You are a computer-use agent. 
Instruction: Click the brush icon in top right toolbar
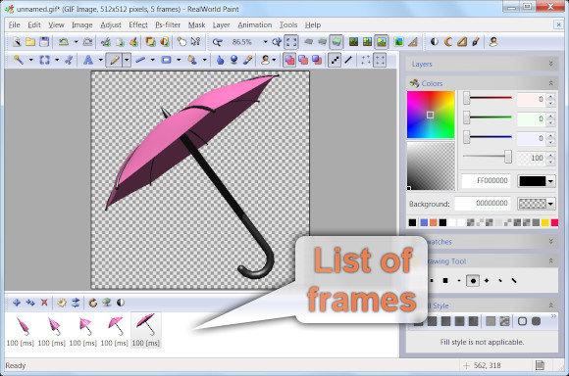(x=476, y=42)
